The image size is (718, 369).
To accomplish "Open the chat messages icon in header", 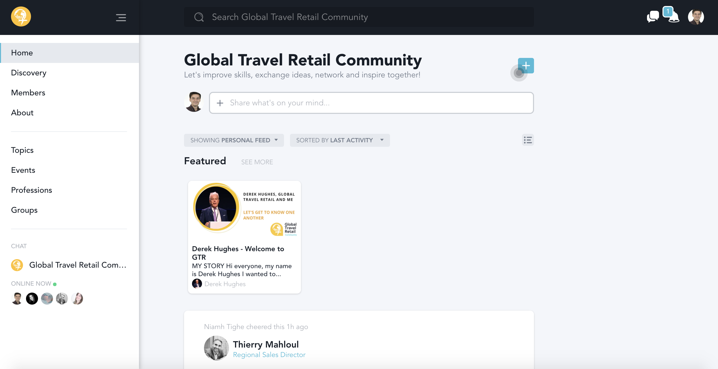I will 653,17.
